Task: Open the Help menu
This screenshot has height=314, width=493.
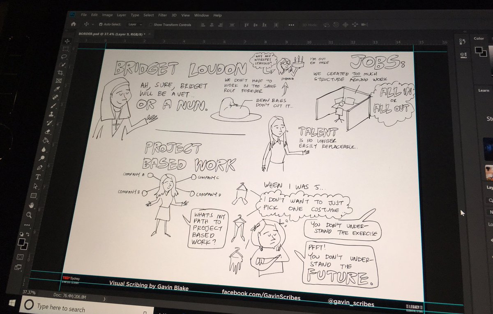Action: (218, 15)
